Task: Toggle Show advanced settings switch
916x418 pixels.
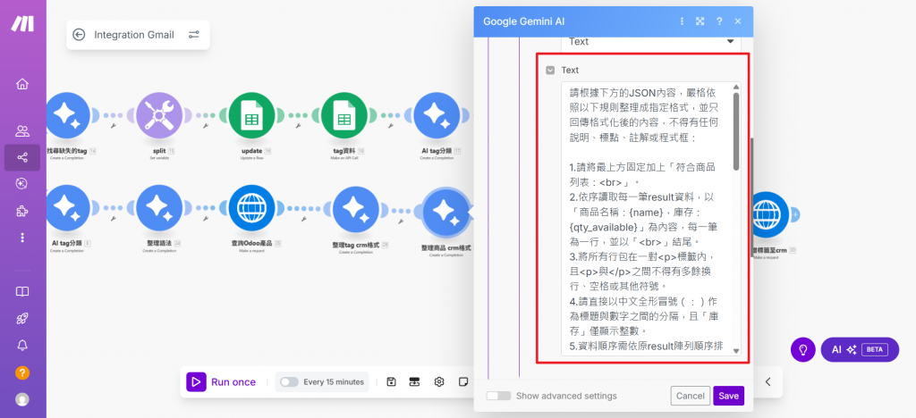Action: coord(498,396)
